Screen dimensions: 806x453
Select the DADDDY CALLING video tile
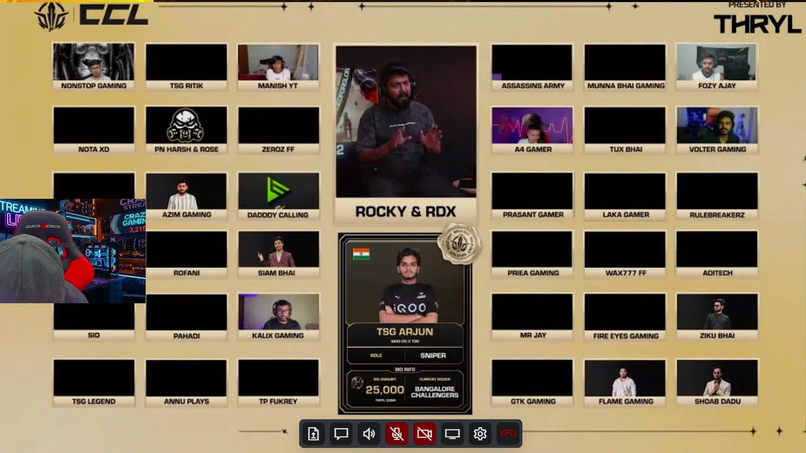click(x=278, y=196)
